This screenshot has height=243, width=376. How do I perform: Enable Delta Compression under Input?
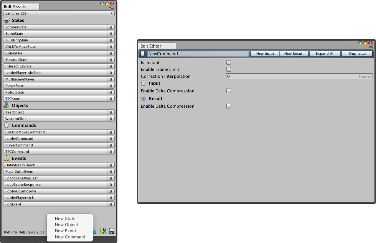click(x=228, y=91)
